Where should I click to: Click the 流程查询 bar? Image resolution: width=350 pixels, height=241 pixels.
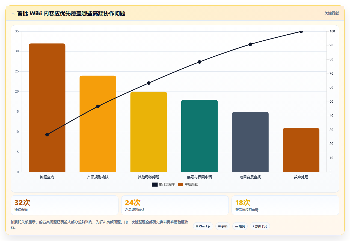(47, 108)
